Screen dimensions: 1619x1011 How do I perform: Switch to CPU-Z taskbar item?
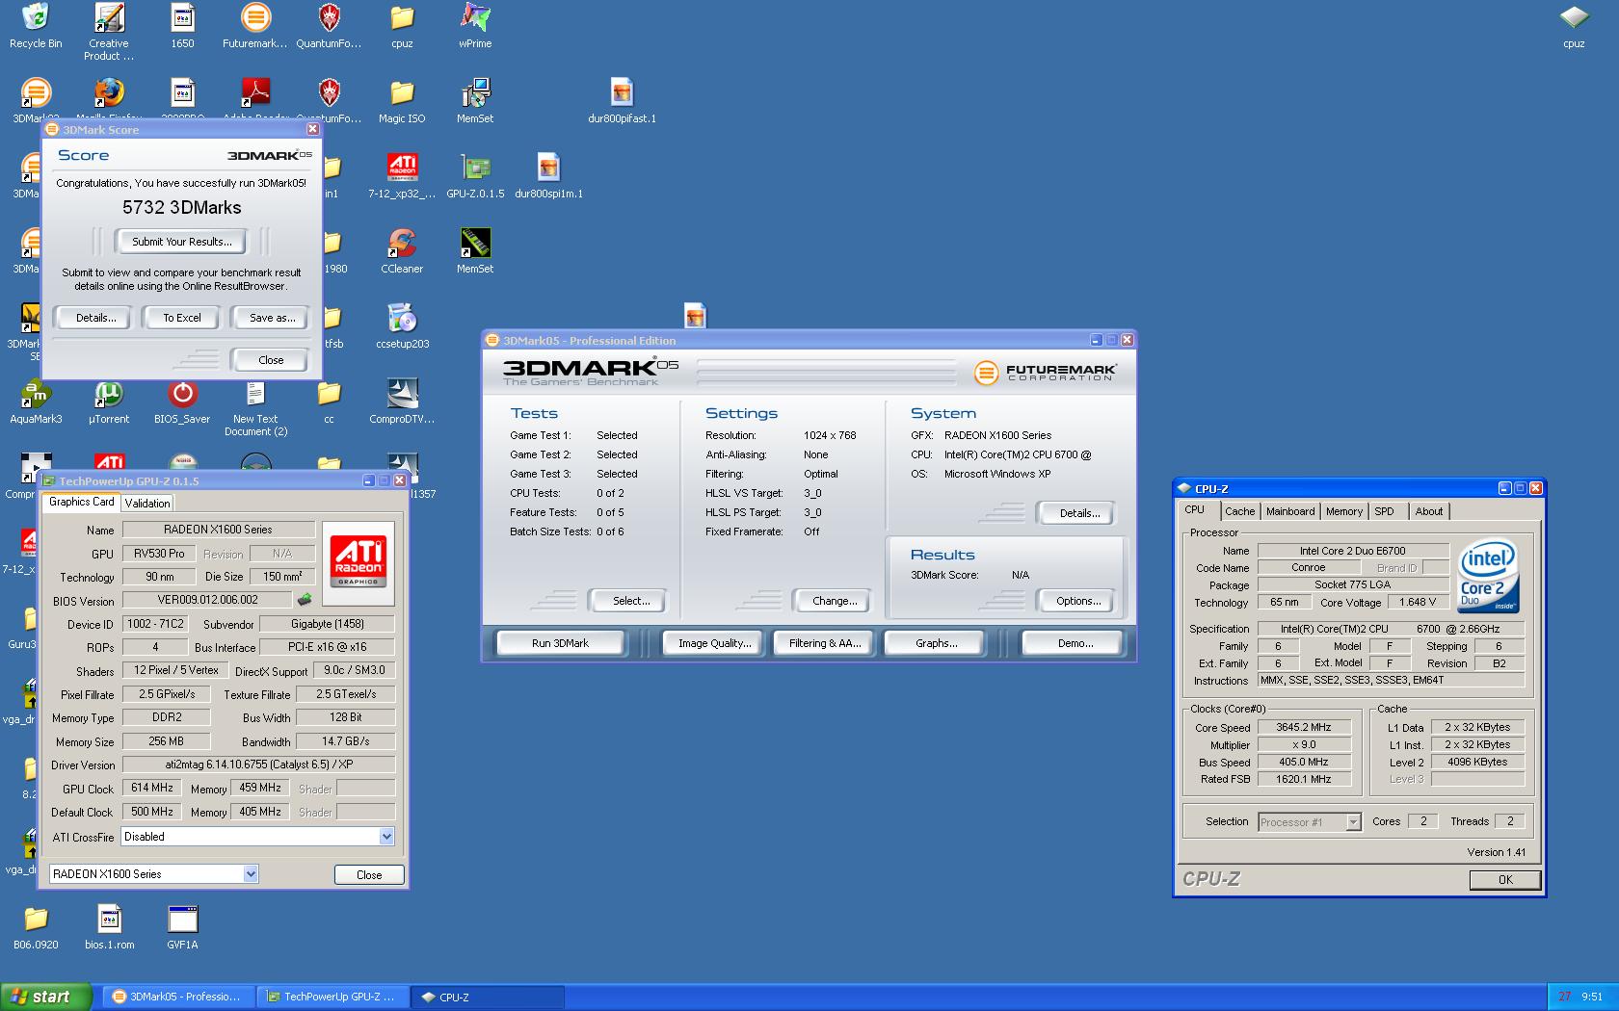click(489, 998)
